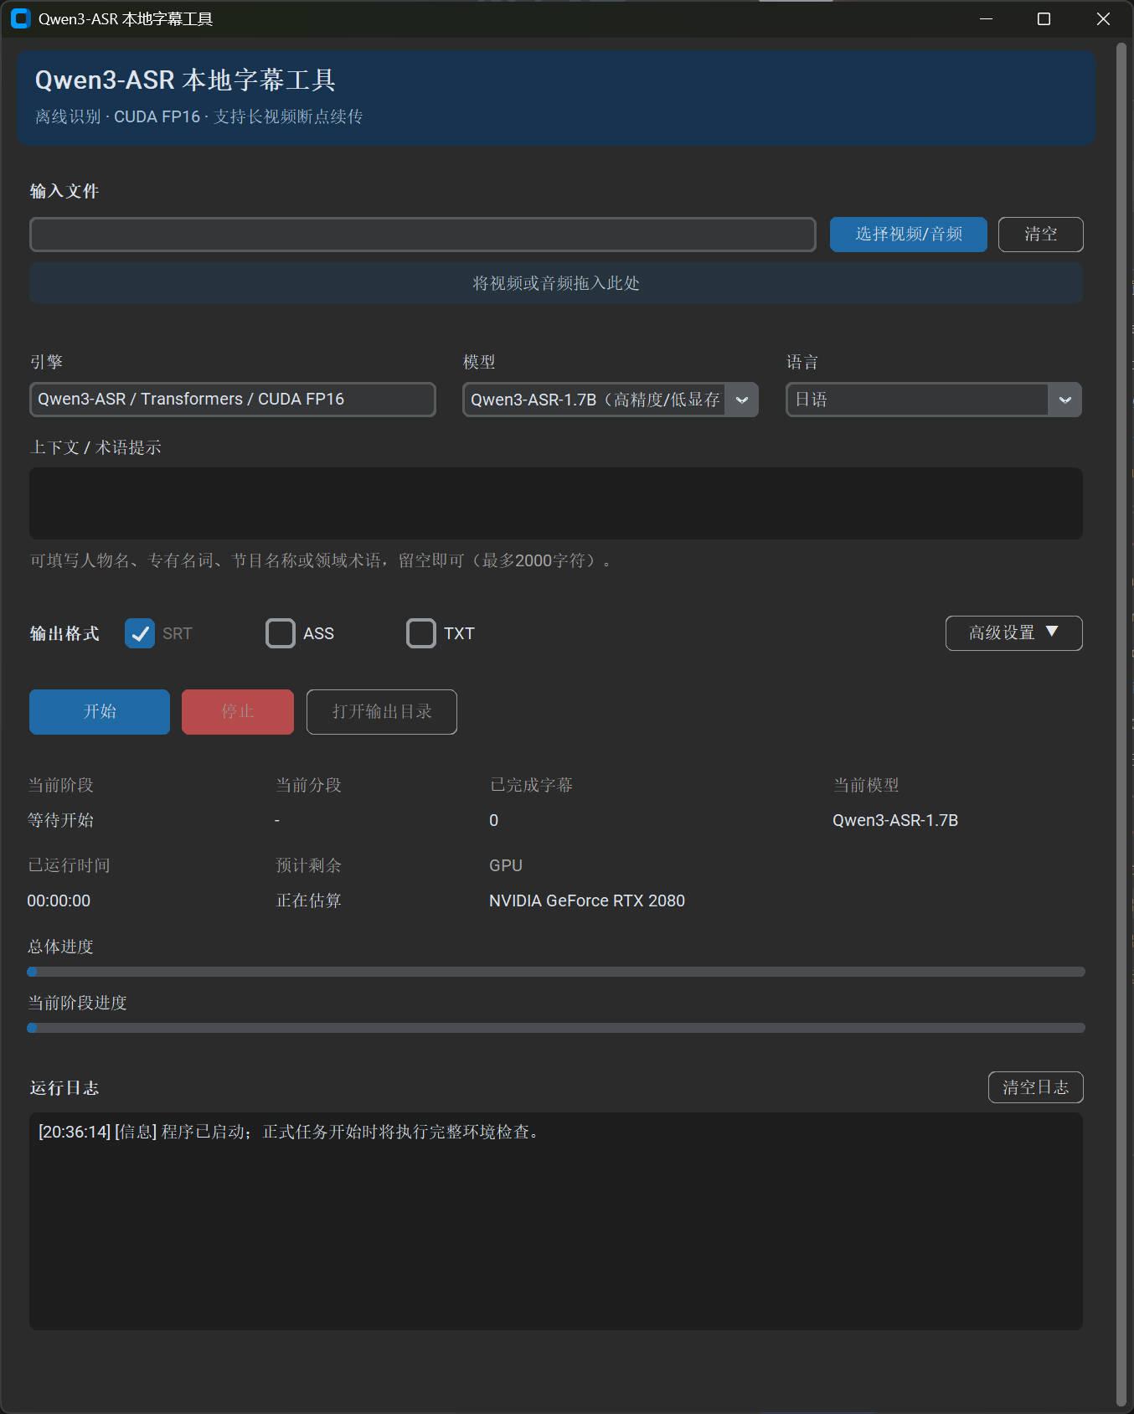Image resolution: width=1134 pixels, height=1414 pixels.
Task: Click the 当前模型 value Qwen3-ASR-1.7B
Action: coord(895,820)
